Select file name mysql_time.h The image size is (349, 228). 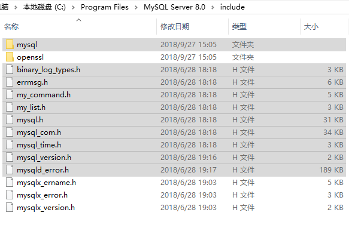[39, 145]
